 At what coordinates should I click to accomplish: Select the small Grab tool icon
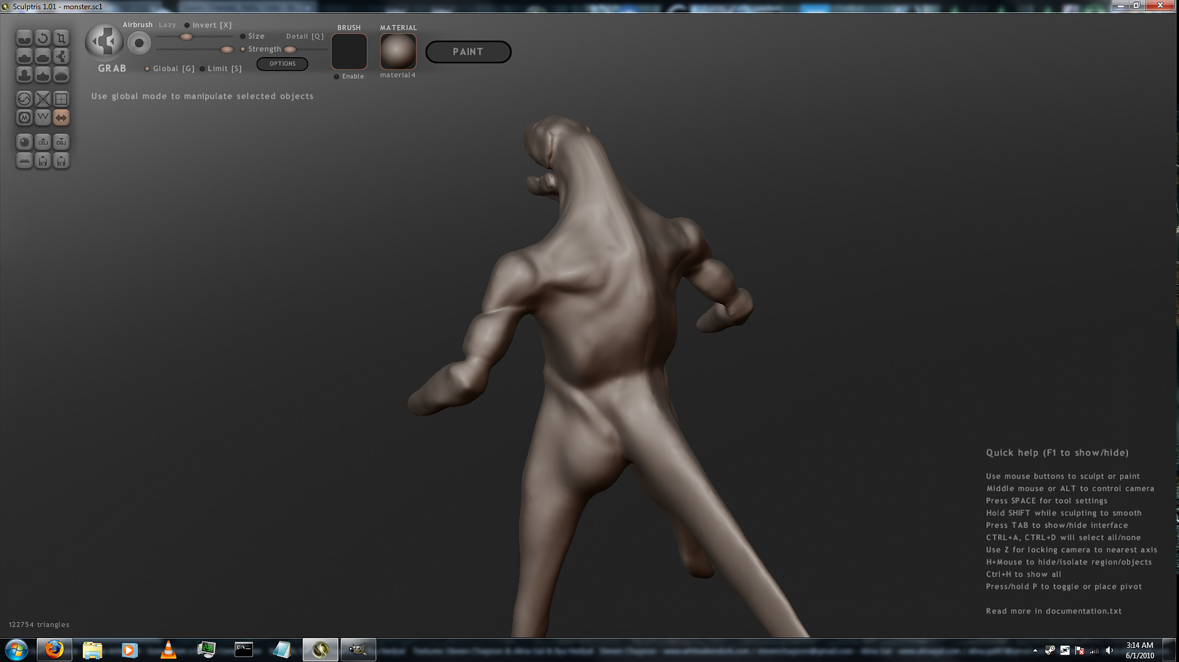(61, 56)
